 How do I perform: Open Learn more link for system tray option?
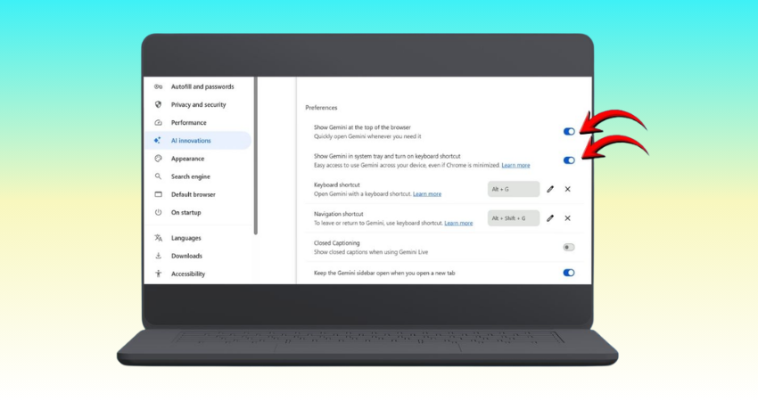pyautogui.click(x=515, y=165)
